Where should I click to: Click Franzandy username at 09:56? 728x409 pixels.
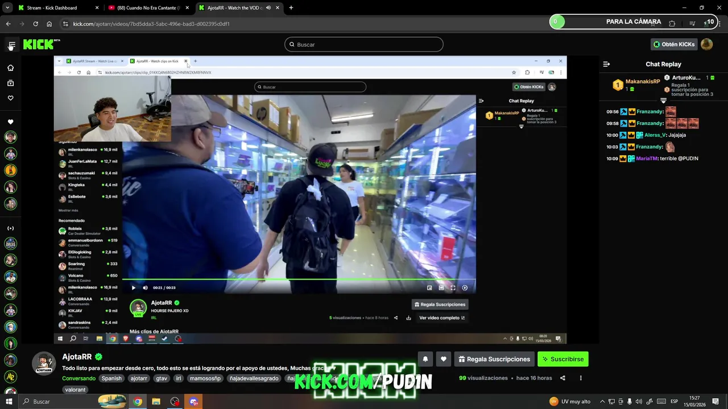(x=650, y=112)
